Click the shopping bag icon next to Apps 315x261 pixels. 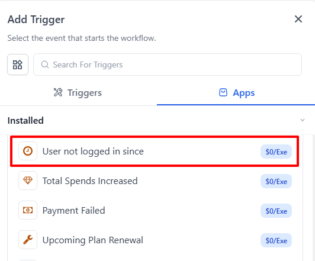click(223, 92)
